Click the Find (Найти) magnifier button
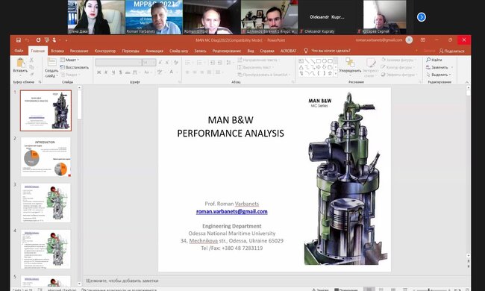The width and height of the screenshot is (485, 291). pyautogui.click(x=434, y=60)
